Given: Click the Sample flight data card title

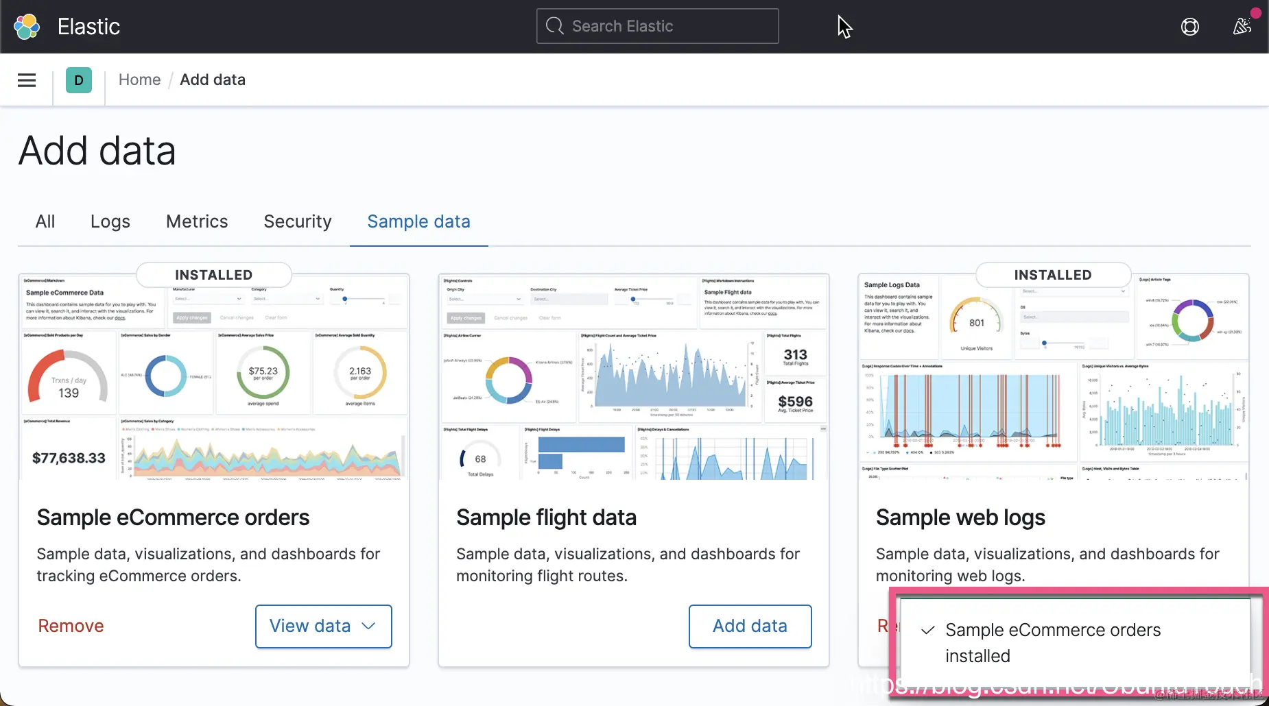Looking at the screenshot, I should [x=547, y=518].
